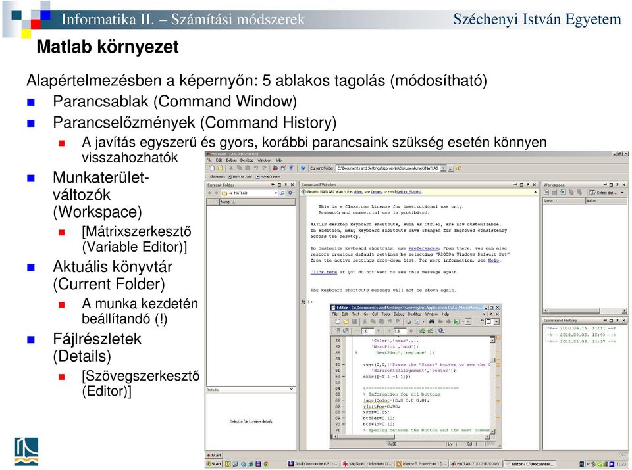The image size is (632, 470).
Task: Click search magnifier in Current Folder panel
Action: tap(282, 193)
